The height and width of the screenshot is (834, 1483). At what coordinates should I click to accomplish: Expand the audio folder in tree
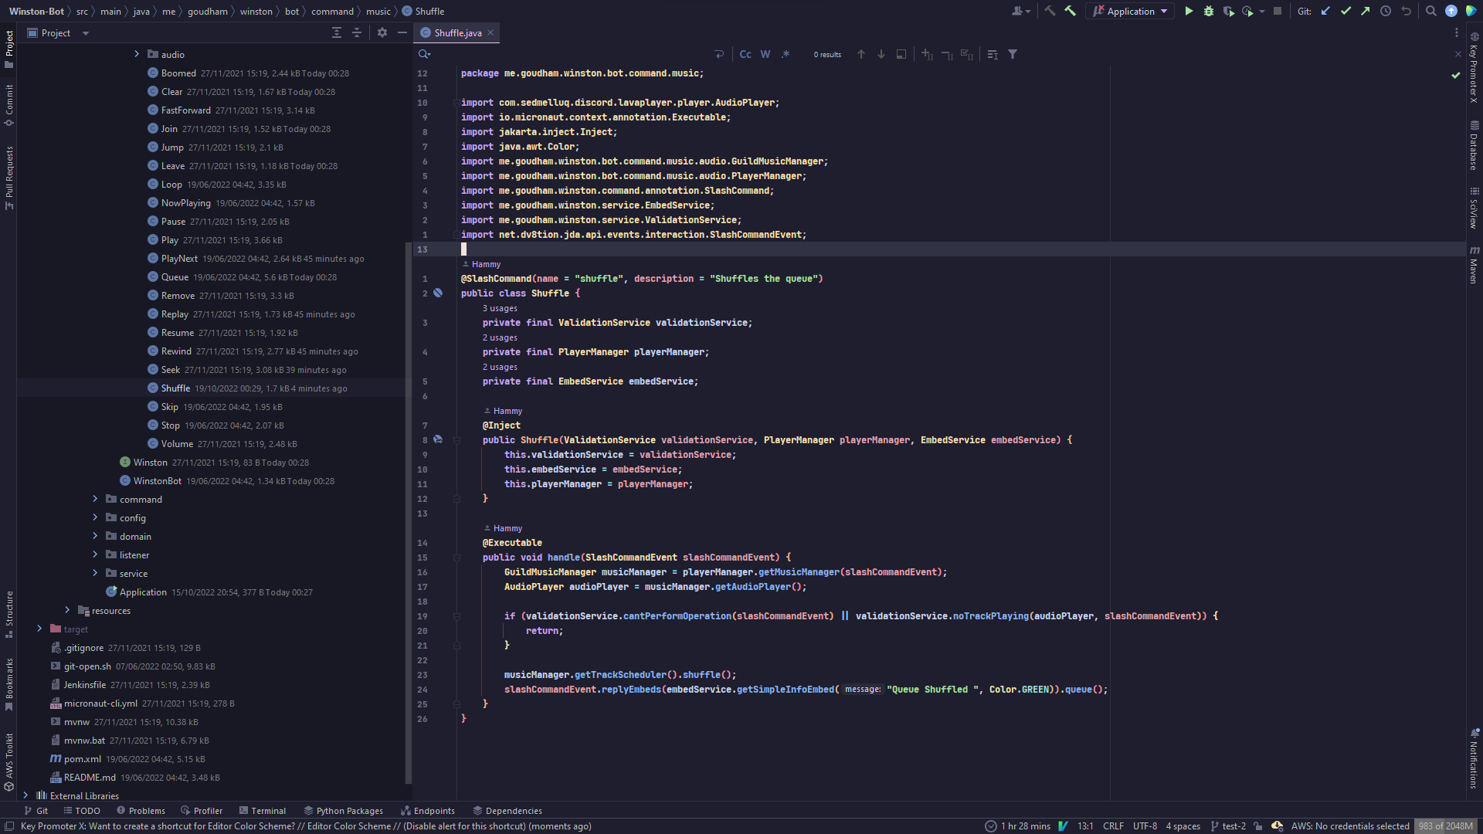[137, 54]
